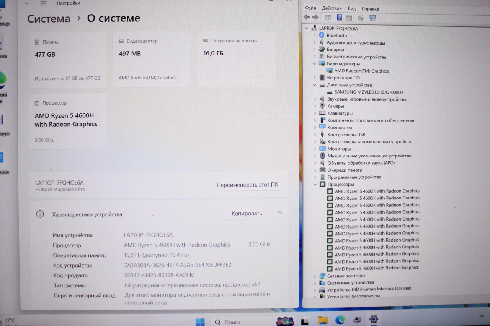Expand the Мониторы category arrow
This screenshot has height=326, width=490.
[x=315, y=149]
